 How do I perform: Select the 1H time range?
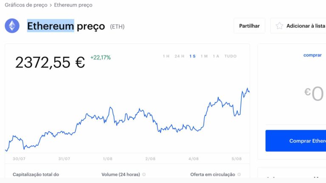(166, 56)
